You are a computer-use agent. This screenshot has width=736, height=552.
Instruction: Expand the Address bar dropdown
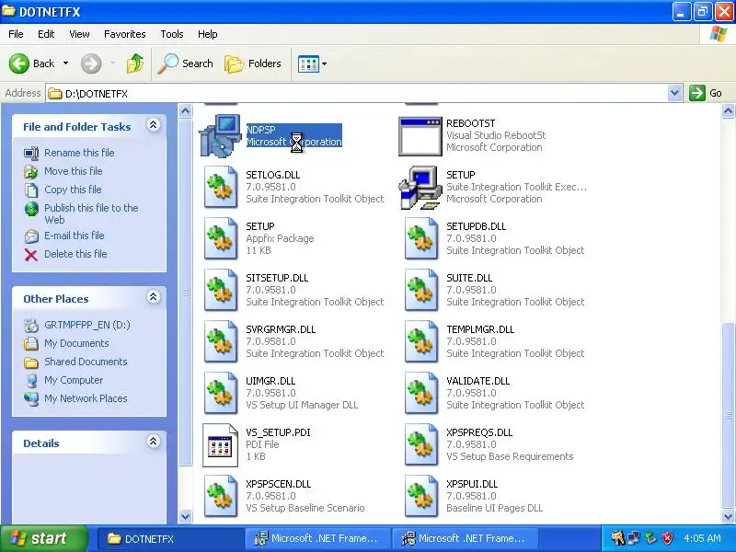pyautogui.click(x=674, y=93)
